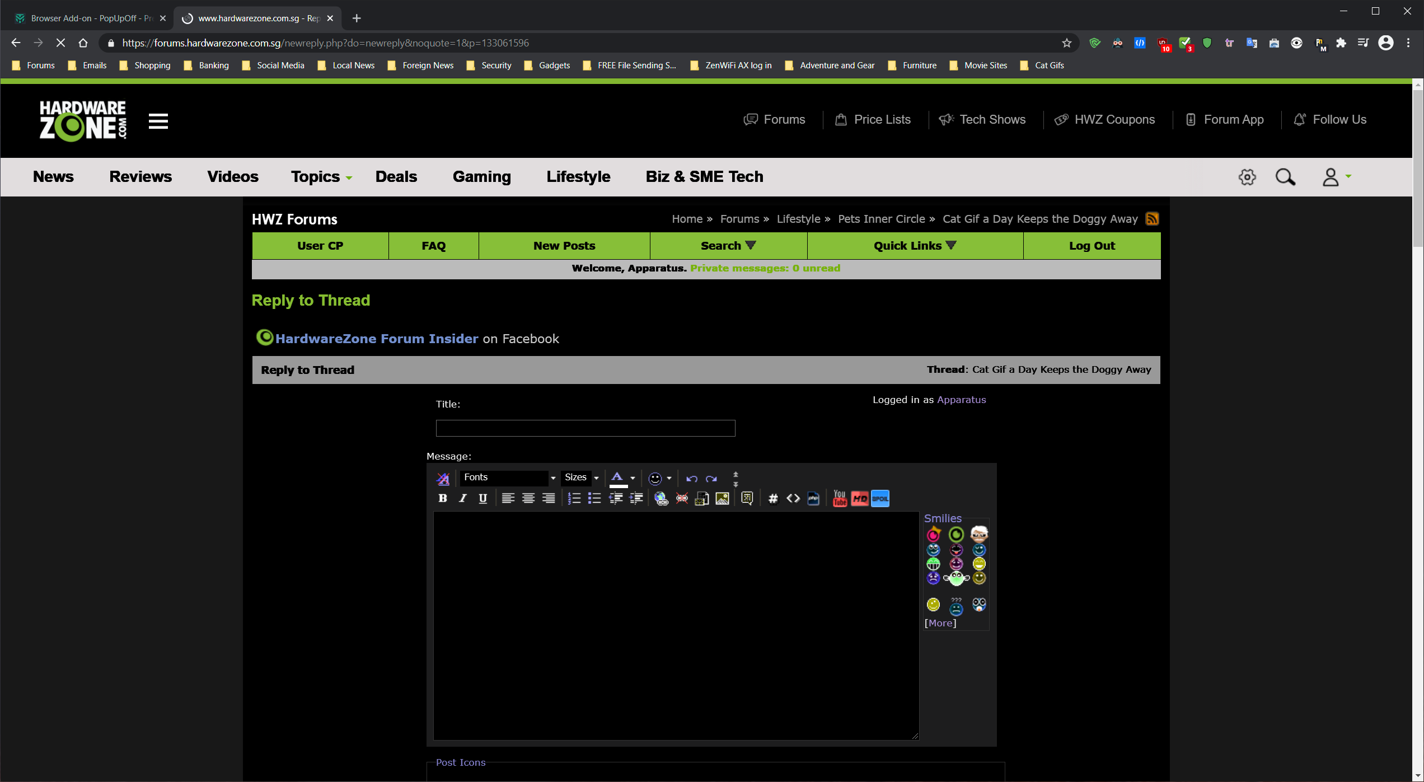
Task: Click the remove link icon
Action: click(x=682, y=498)
